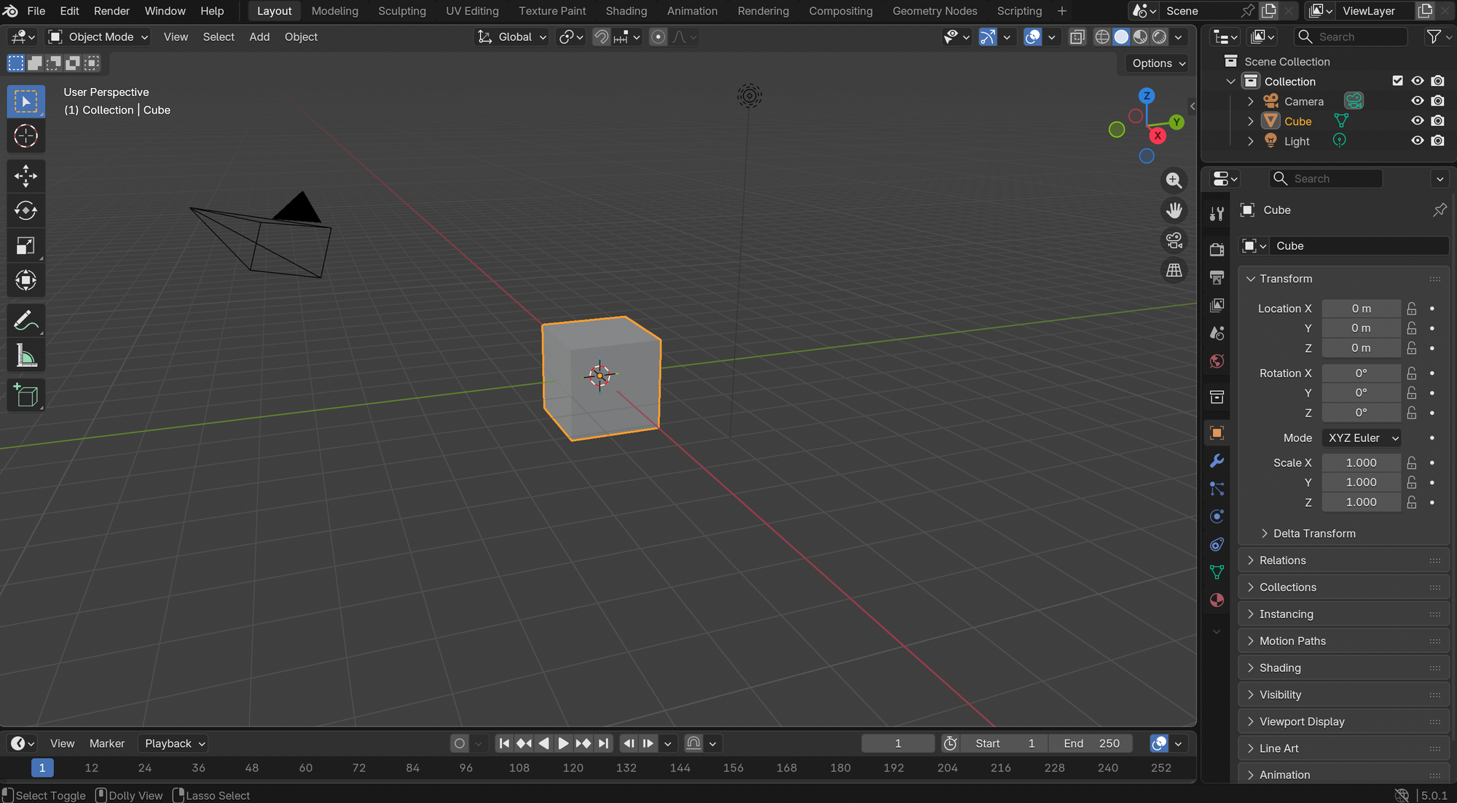Image resolution: width=1457 pixels, height=803 pixels.
Task: Toggle camera view in viewport
Action: [x=1174, y=240]
